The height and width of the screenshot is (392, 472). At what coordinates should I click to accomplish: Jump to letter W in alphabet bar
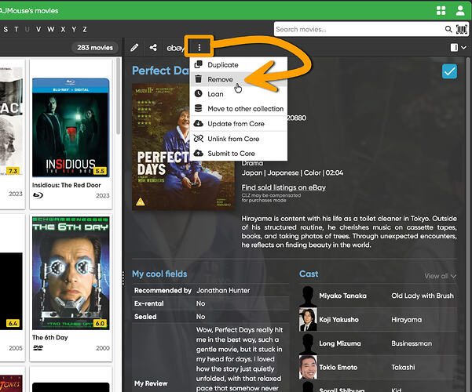click(51, 29)
